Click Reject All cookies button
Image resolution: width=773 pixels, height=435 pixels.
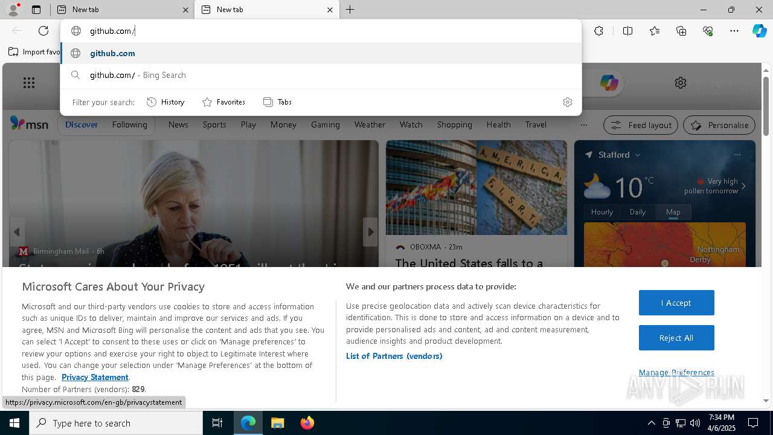pos(676,338)
